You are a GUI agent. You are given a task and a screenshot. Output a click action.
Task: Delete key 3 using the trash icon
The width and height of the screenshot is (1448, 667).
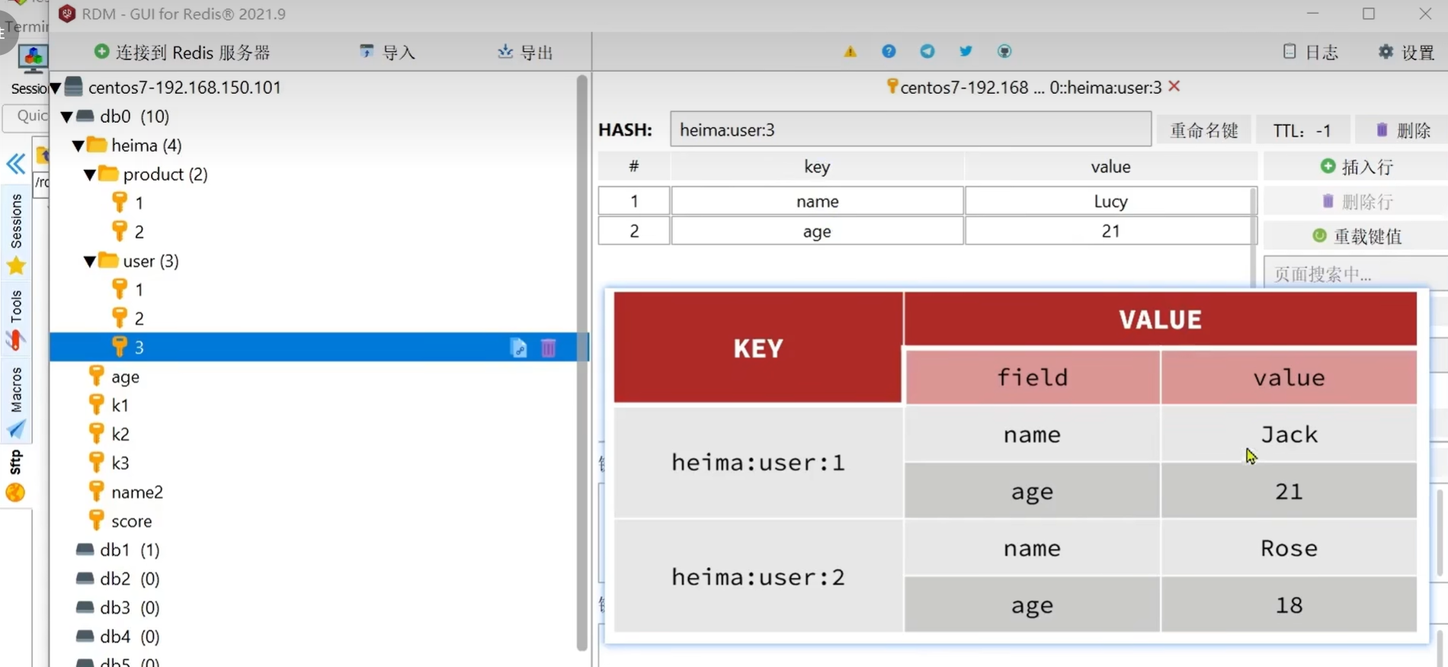pyautogui.click(x=548, y=348)
